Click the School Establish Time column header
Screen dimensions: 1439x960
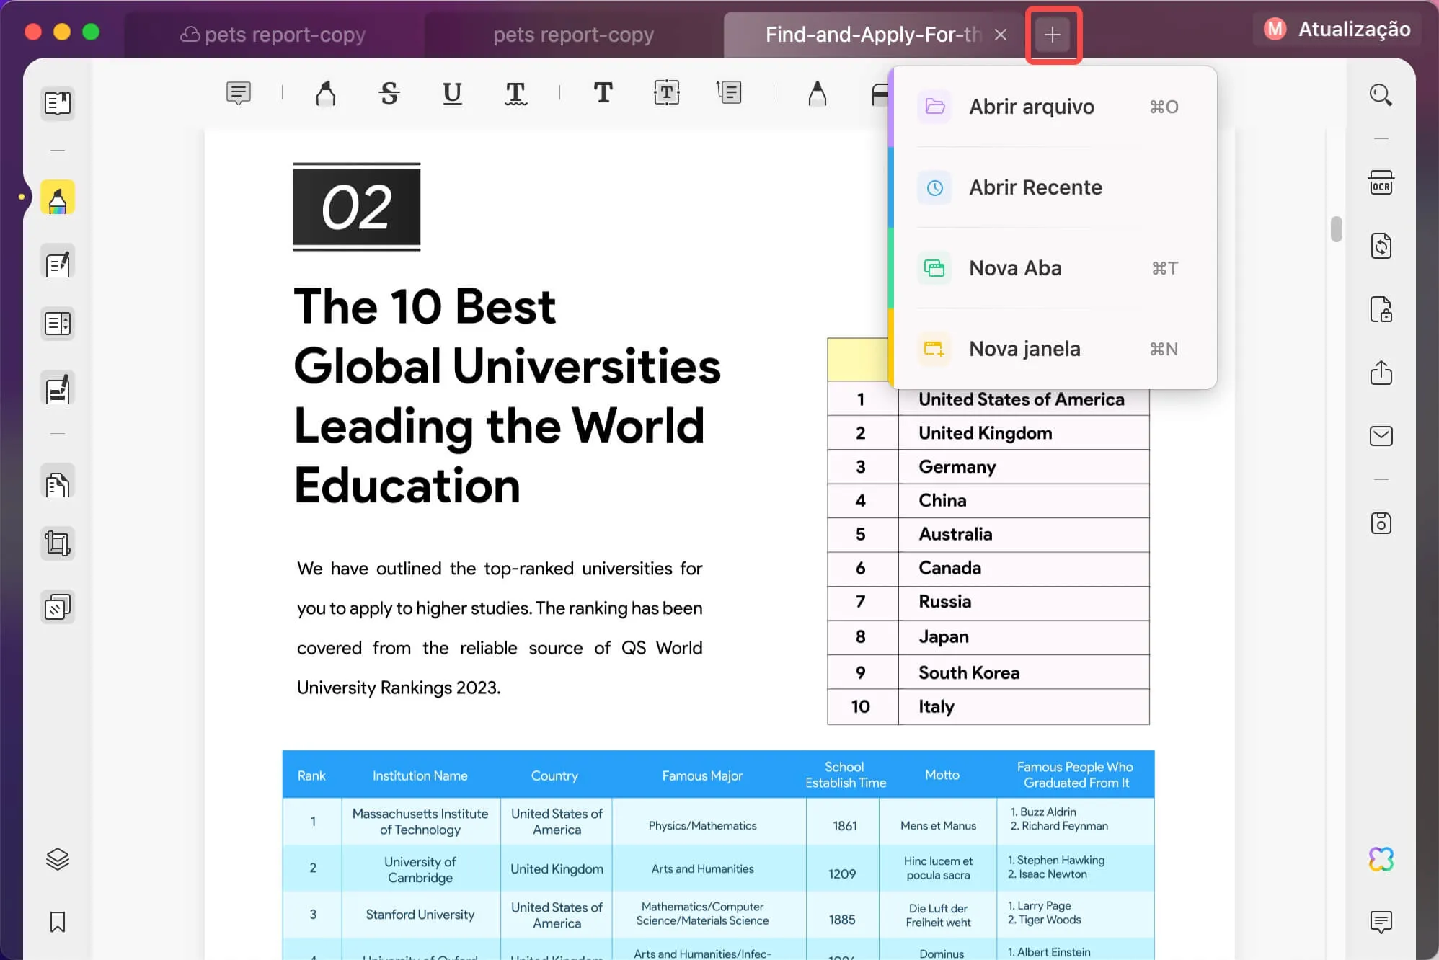845,775
